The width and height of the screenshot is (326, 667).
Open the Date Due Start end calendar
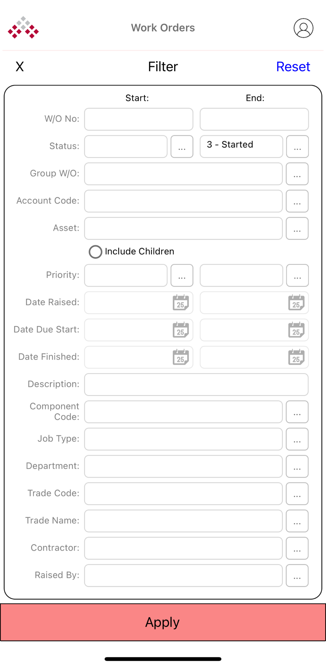[296, 330]
